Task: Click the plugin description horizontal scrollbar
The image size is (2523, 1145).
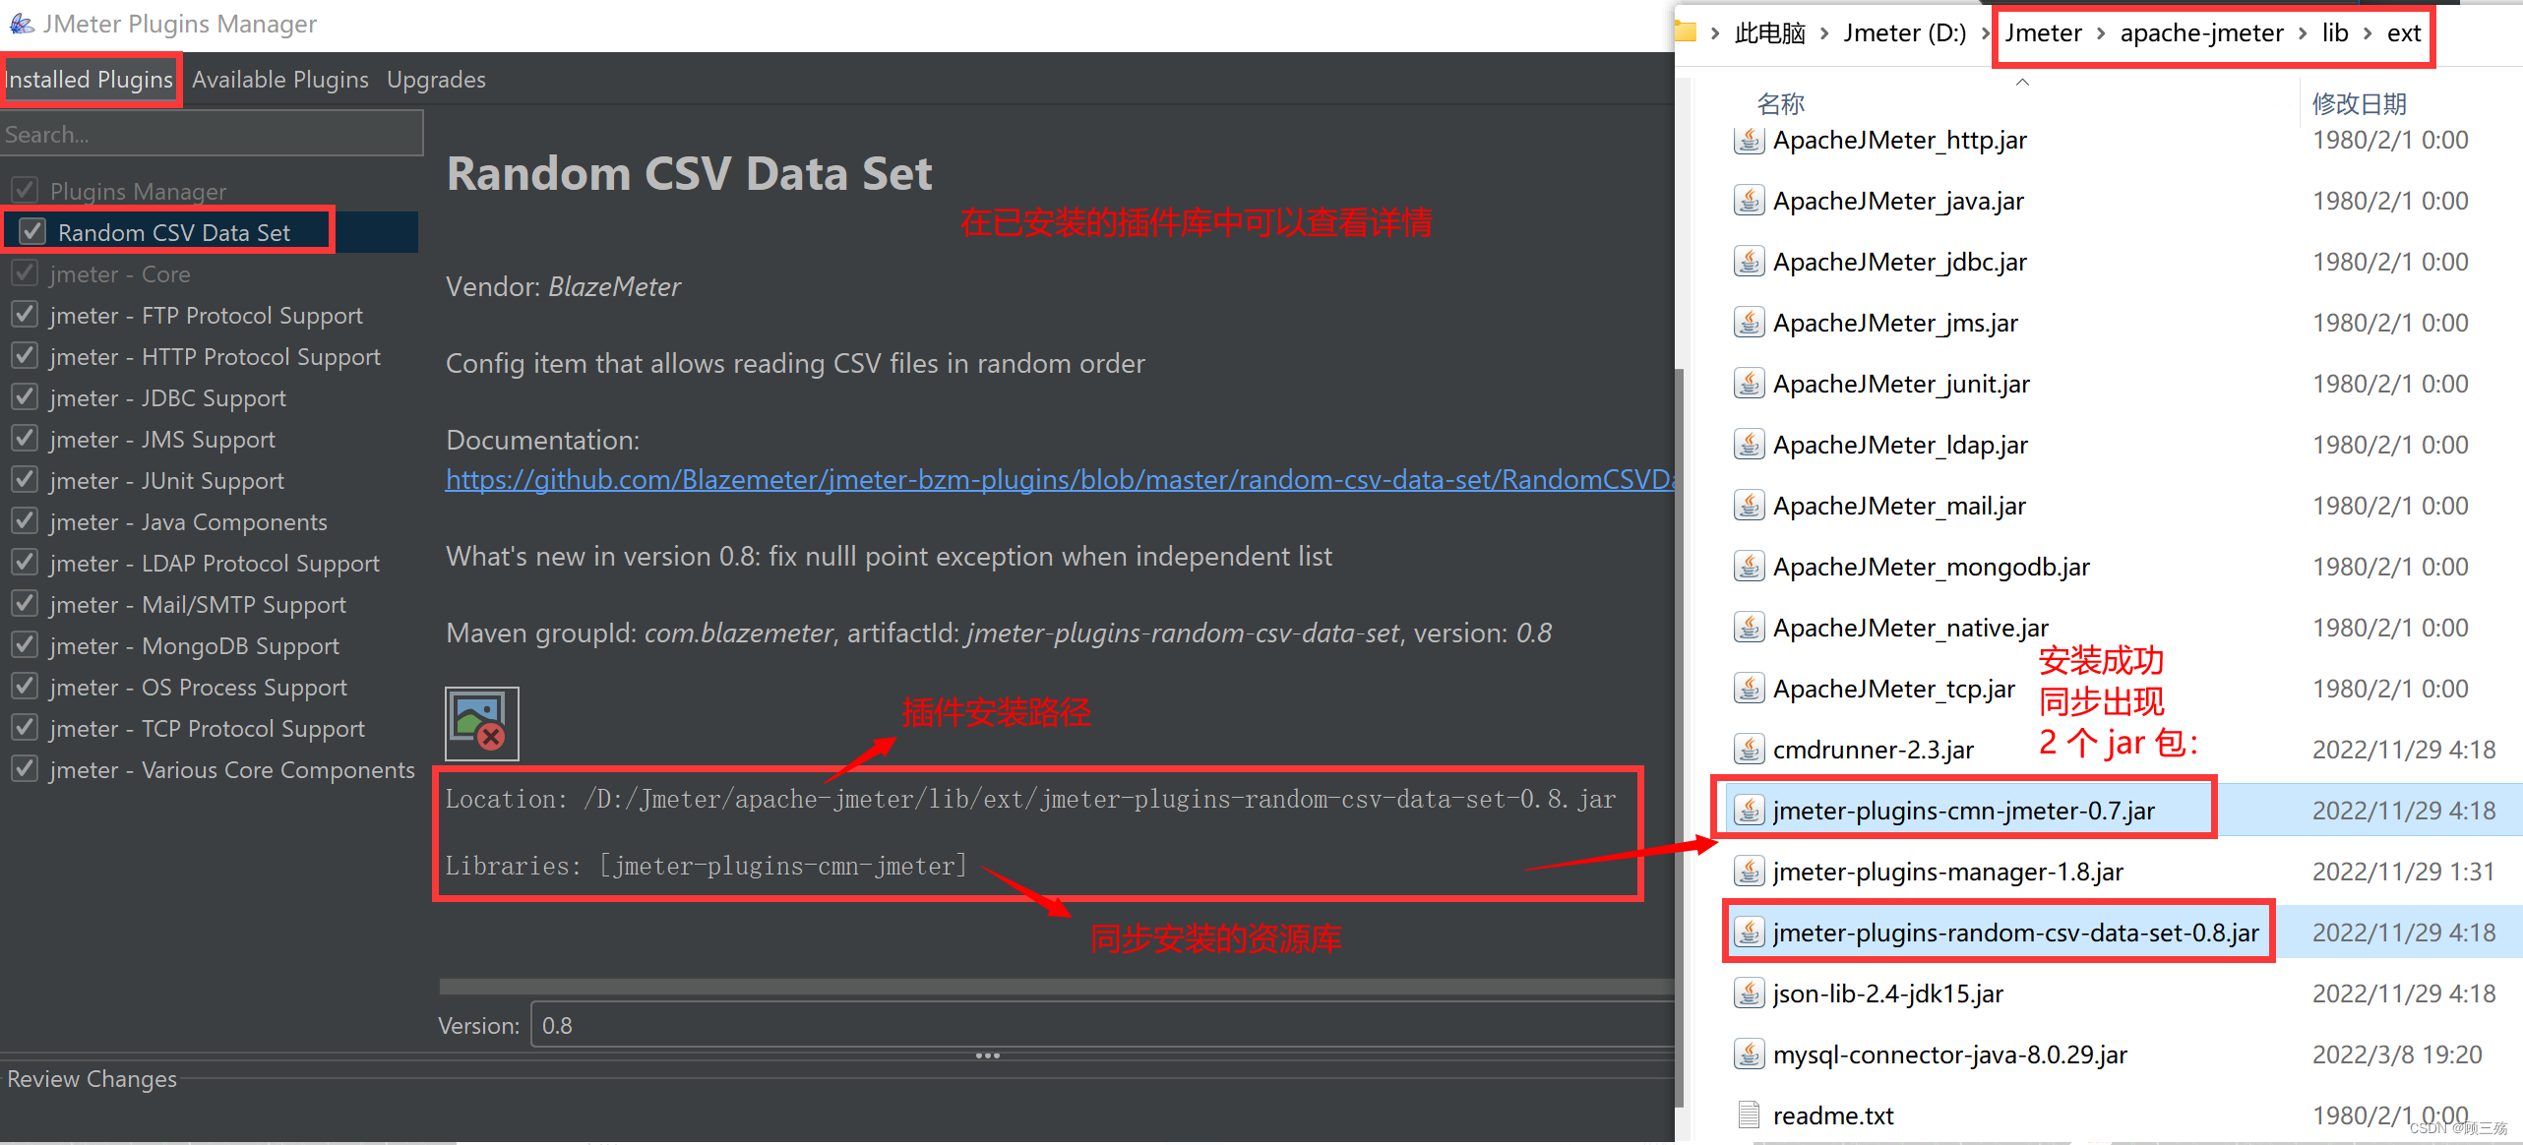Action: pyautogui.click(x=1056, y=987)
